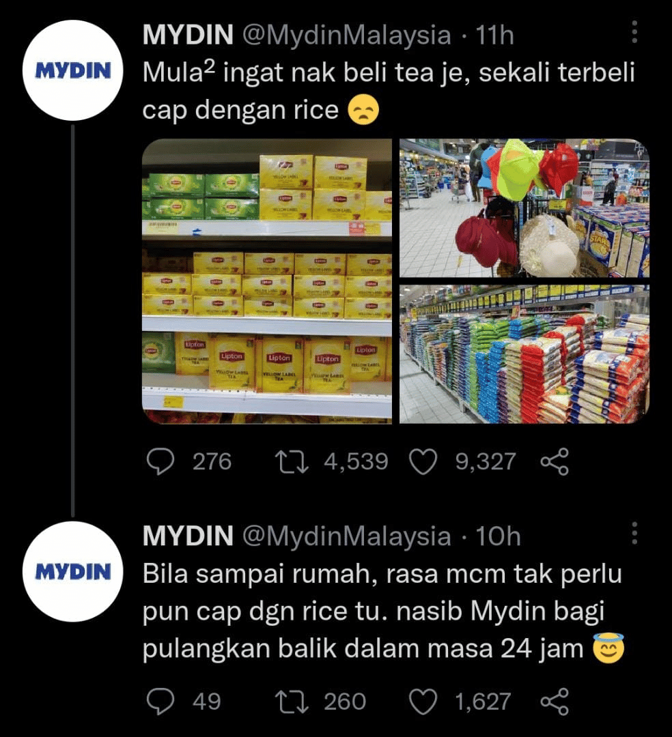View the Lipton tea shelf photo
This screenshot has height=737, width=672.
[266, 281]
